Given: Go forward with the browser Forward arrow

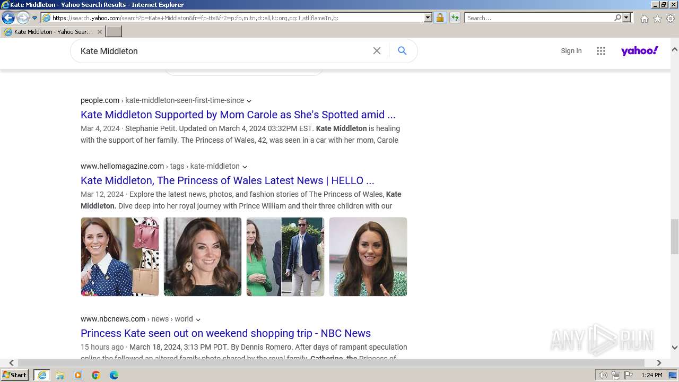Looking at the screenshot, I should [x=23, y=18].
